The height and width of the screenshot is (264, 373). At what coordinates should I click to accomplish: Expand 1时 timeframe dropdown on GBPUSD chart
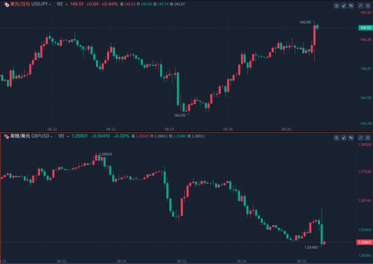[x=63, y=136]
